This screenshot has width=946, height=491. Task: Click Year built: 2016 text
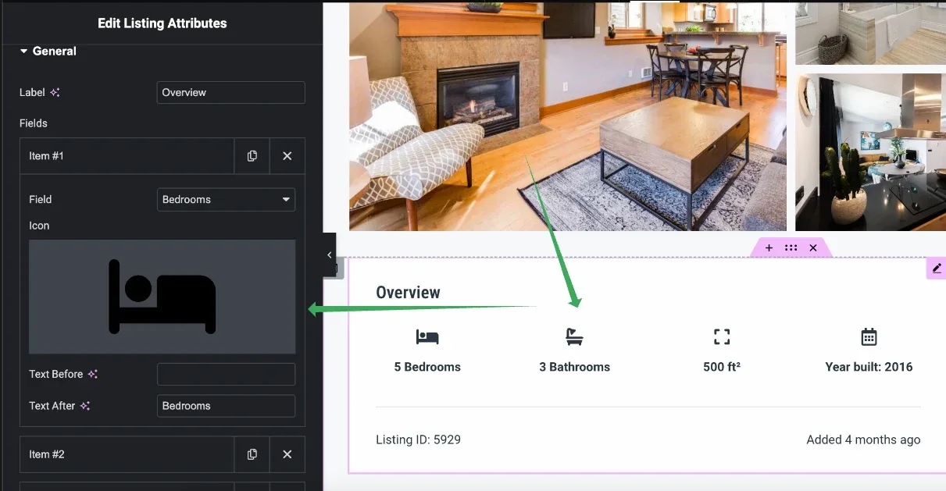pos(869,367)
